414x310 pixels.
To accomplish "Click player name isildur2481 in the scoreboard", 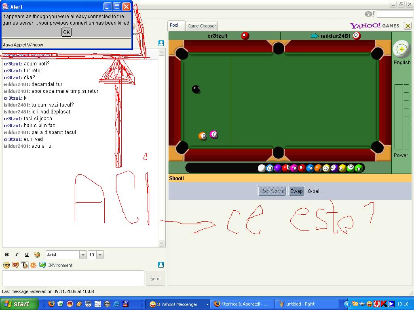I will [x=335, y=36].
